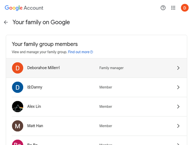Click Danny's blue D avatar
This screenshot has height=145, width=193.
coord(18,87)
